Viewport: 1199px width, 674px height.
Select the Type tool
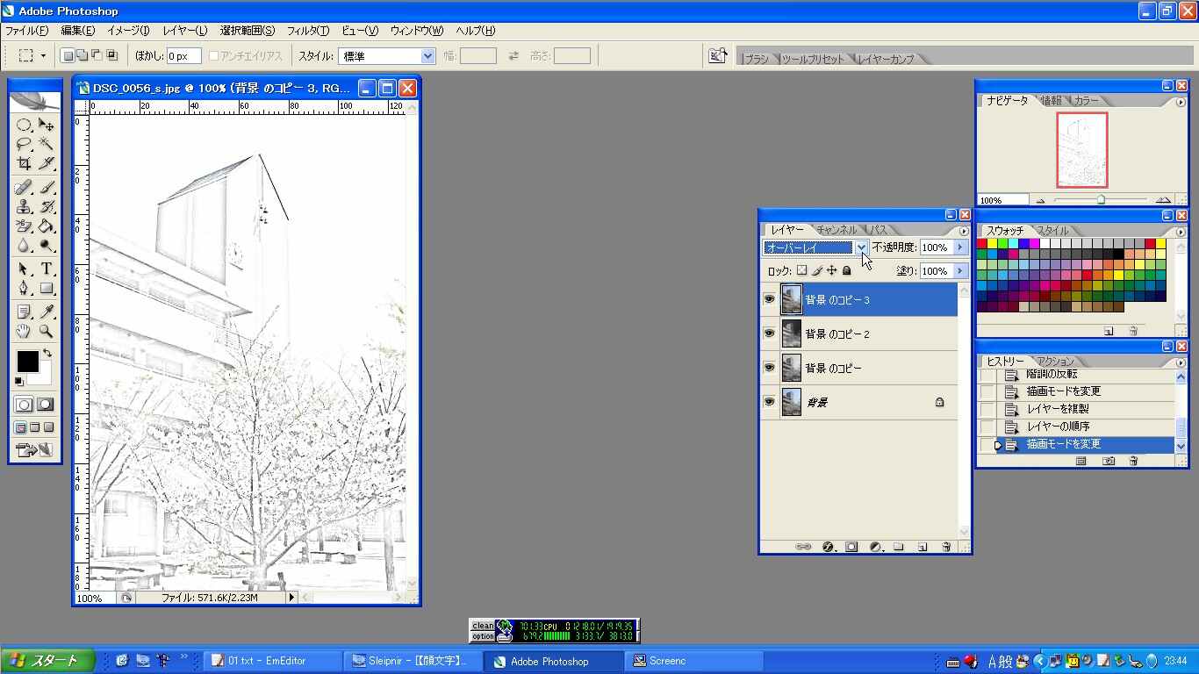(x=47, y=269)
